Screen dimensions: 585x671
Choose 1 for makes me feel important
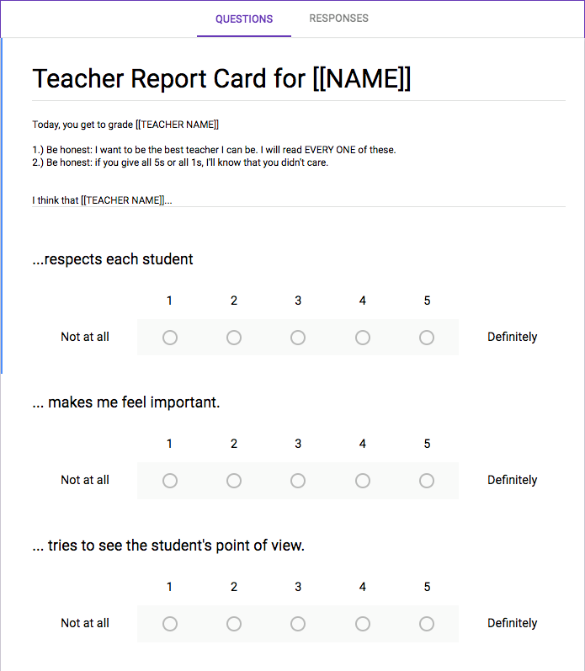point(170,481)
